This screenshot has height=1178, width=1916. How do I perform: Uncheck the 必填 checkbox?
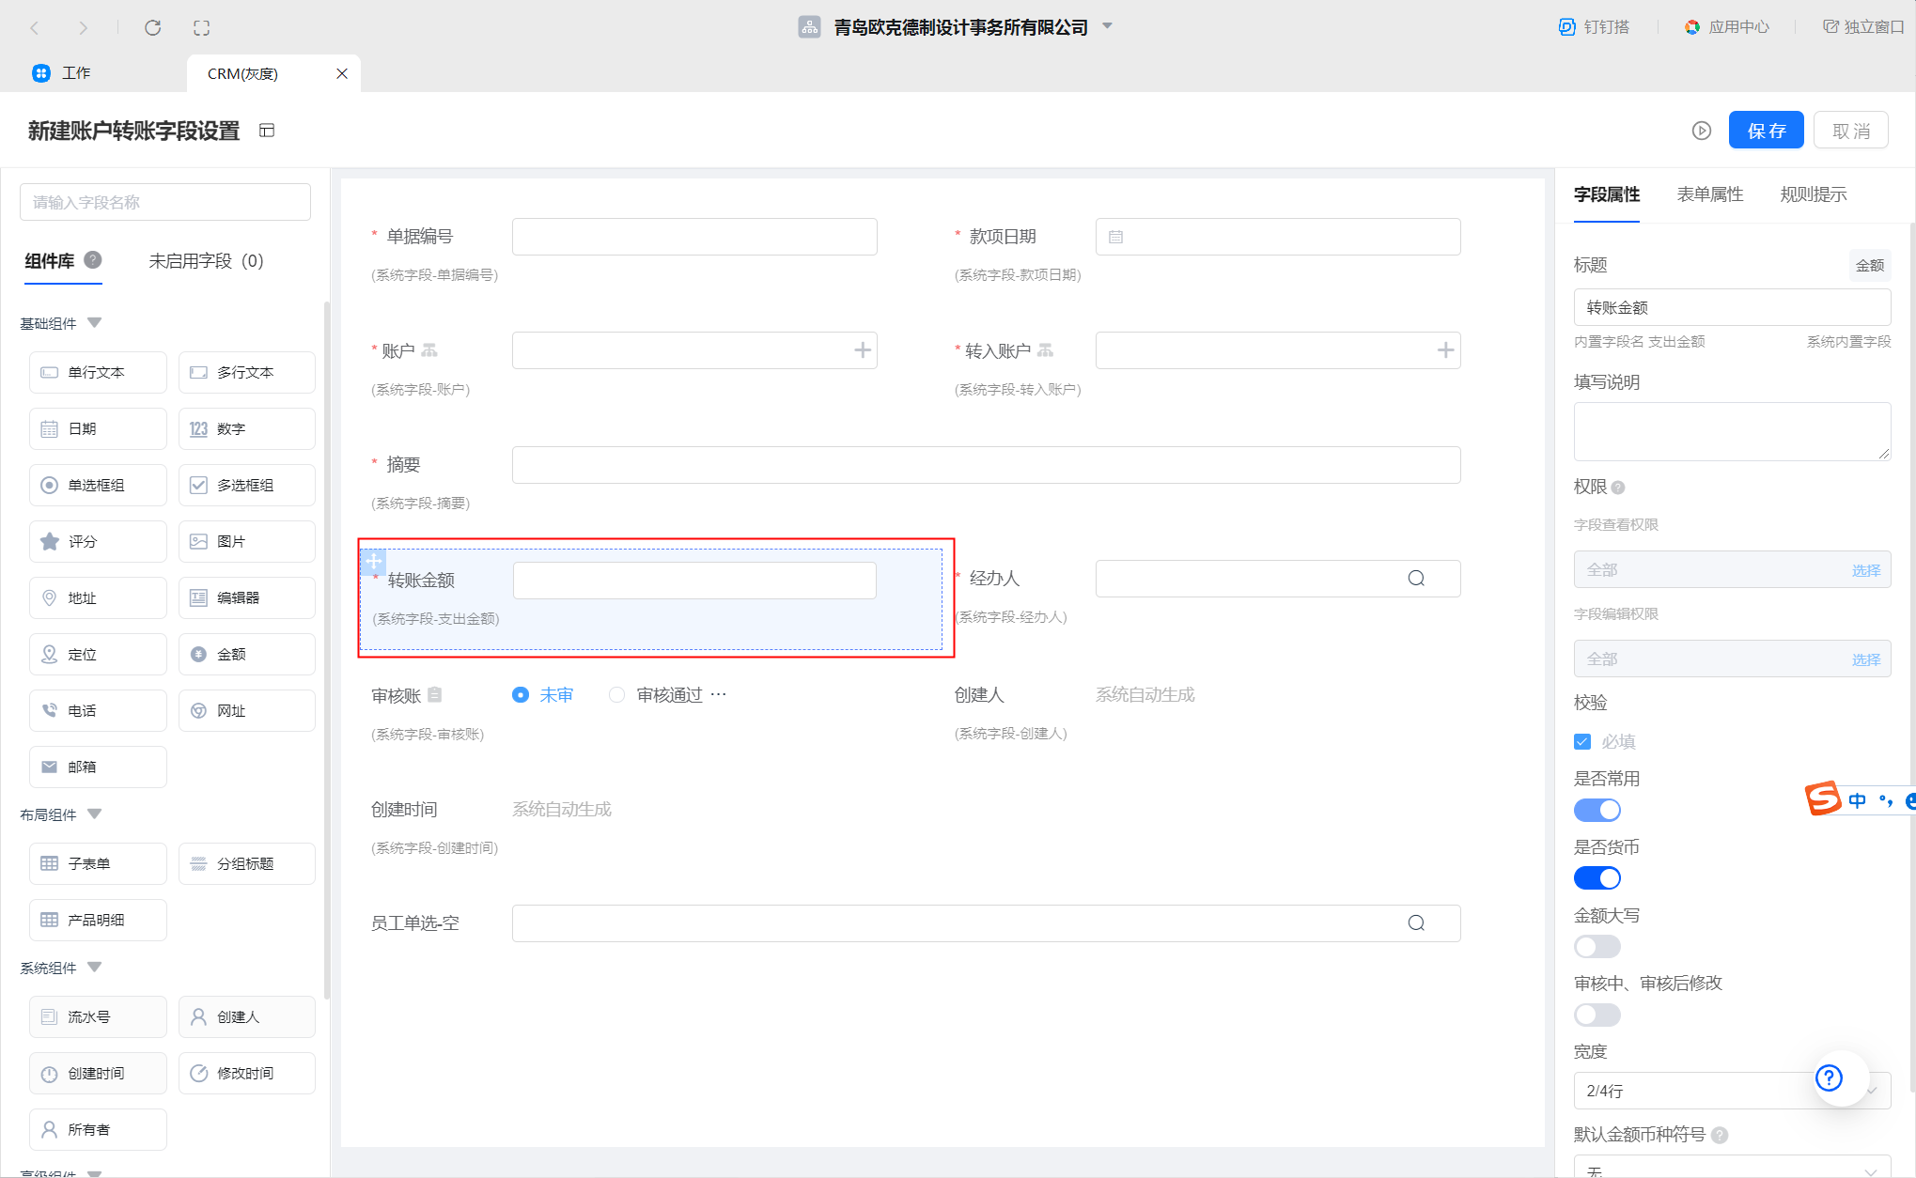[x=1582, y=742]
